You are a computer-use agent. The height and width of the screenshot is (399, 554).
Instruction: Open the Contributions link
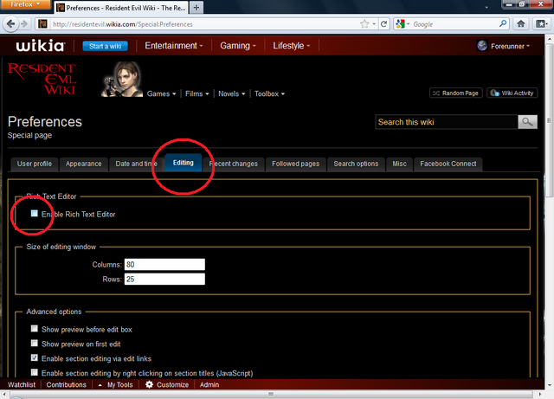coord(66,384)
